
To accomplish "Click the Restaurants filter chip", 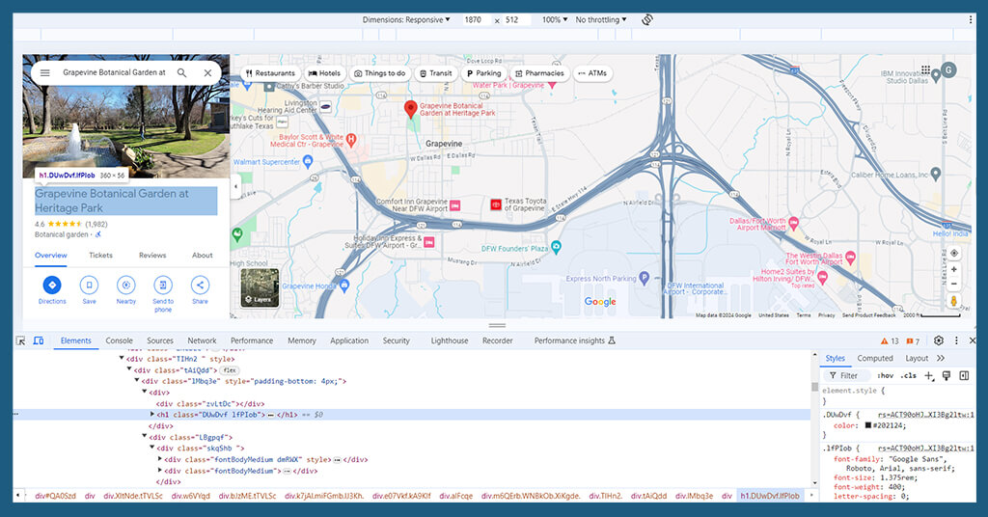I will click(270, 73).
